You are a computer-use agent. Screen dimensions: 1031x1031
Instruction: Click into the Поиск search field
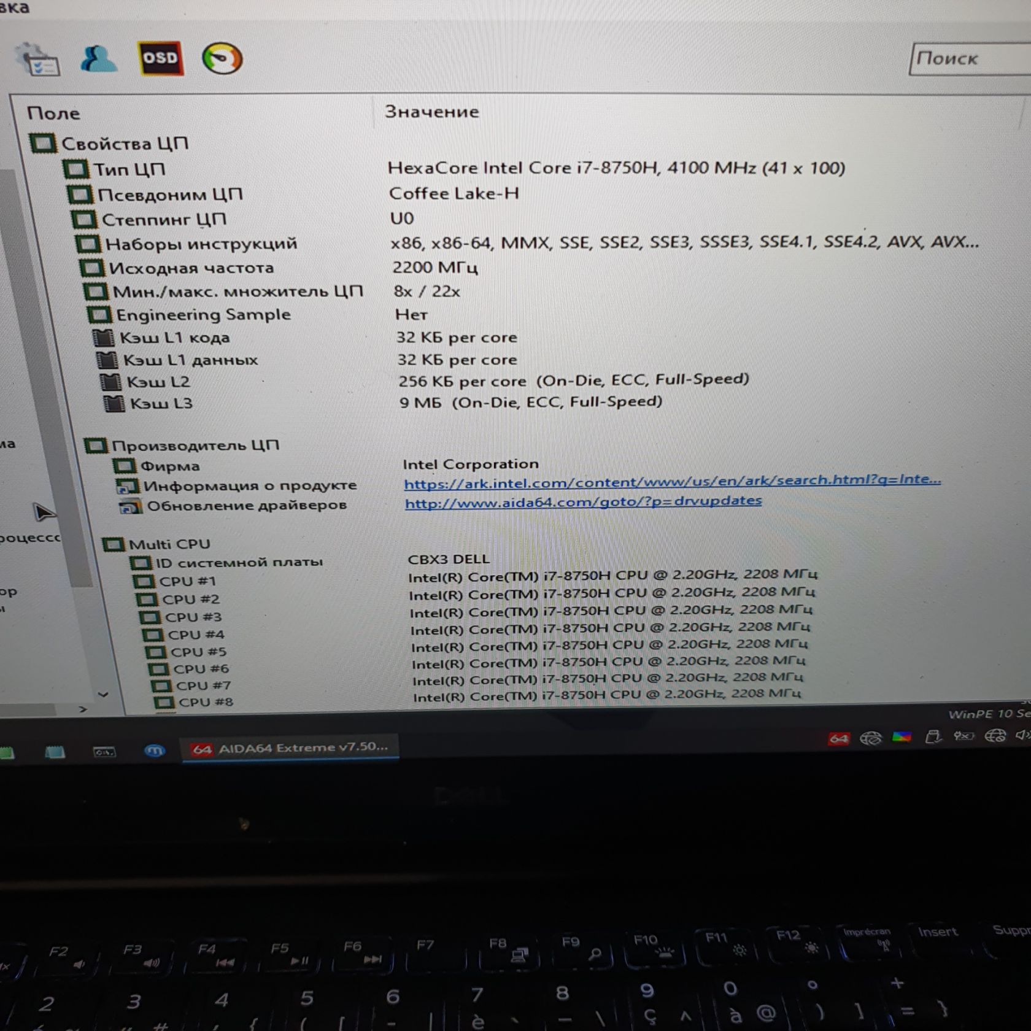click(970, 60)
